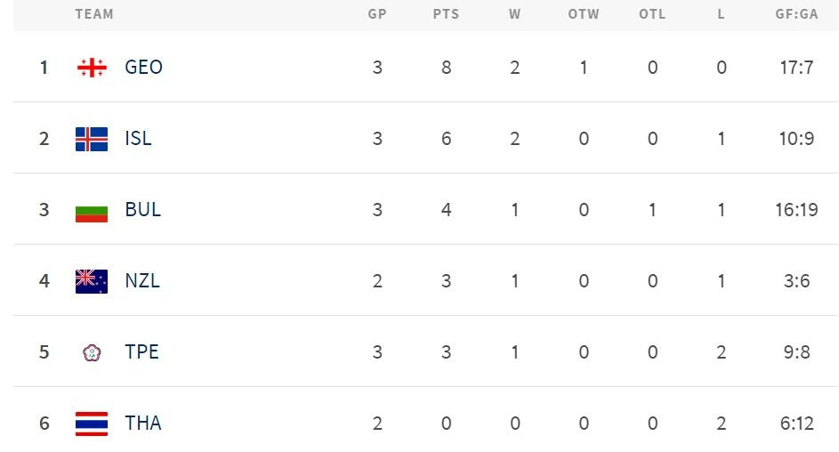Click Bulgaria's 16:19 goals cell
This screenshot has width=839, height=452.
[x=796, y=210]
